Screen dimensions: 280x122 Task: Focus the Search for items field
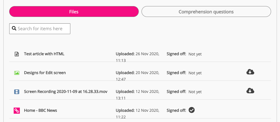pyautogui.click(x=42, y=29)
